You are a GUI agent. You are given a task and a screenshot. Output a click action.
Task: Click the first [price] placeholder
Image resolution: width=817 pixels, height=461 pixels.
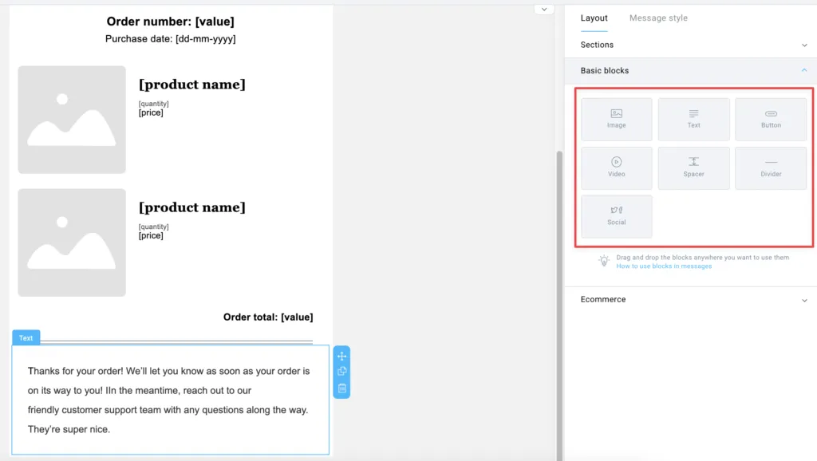[x=151, y=112]
